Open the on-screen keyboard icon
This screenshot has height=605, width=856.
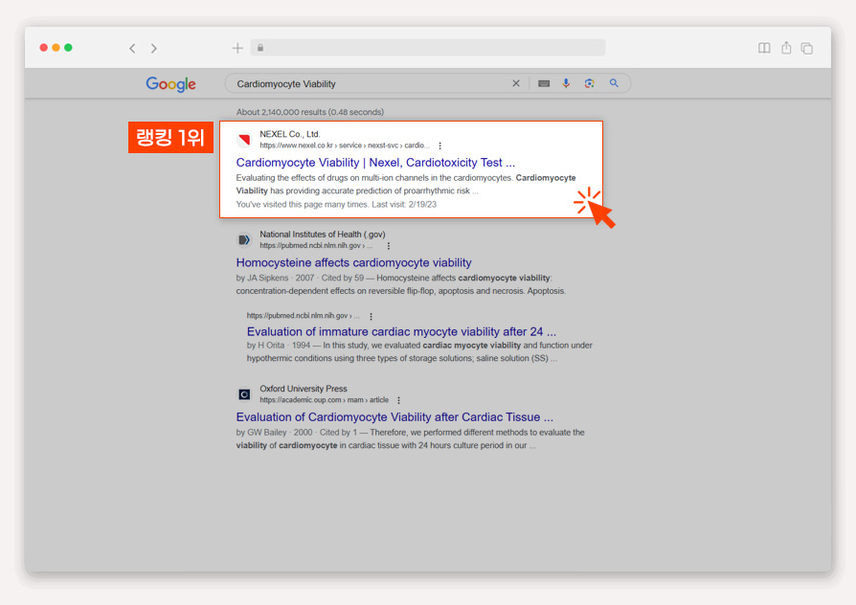point(544,83)
